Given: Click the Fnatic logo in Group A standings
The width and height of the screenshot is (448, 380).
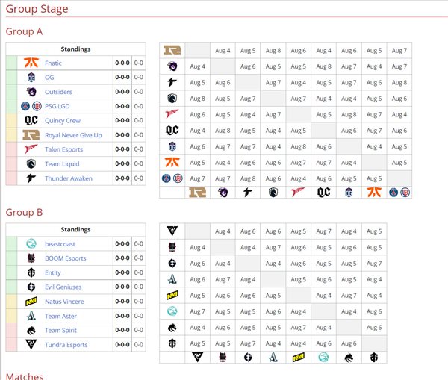Looking at the screenshot, I should [31, 63].
